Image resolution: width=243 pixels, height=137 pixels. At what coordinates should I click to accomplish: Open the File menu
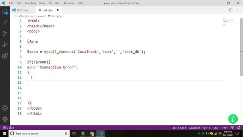pos(11,3)
